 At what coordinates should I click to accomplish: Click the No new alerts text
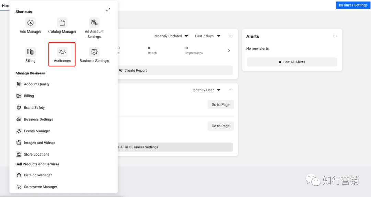pos(258,48)
